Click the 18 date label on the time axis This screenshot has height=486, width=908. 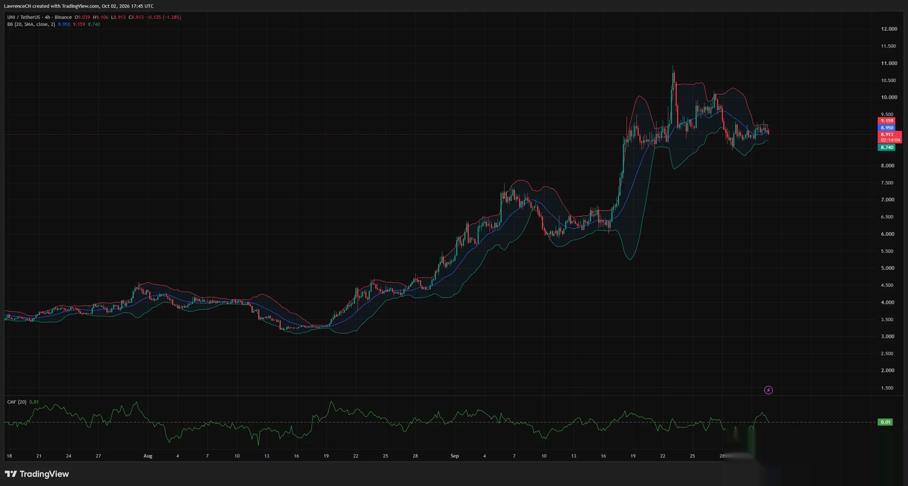pyautogui.click(x=9, y=456)
